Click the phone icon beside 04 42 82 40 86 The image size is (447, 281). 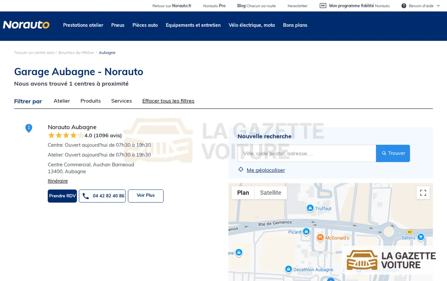[86, 196]
